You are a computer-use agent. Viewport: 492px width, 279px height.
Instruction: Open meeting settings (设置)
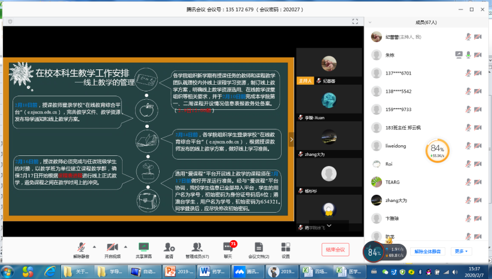[x=286, y=247]
